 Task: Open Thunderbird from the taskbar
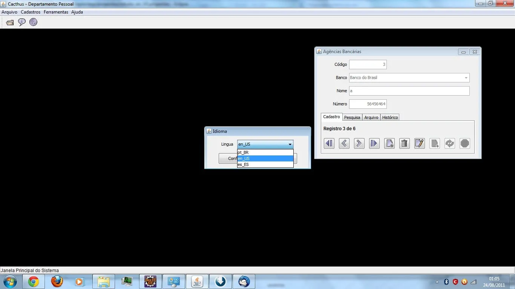[x=244, y=281]
